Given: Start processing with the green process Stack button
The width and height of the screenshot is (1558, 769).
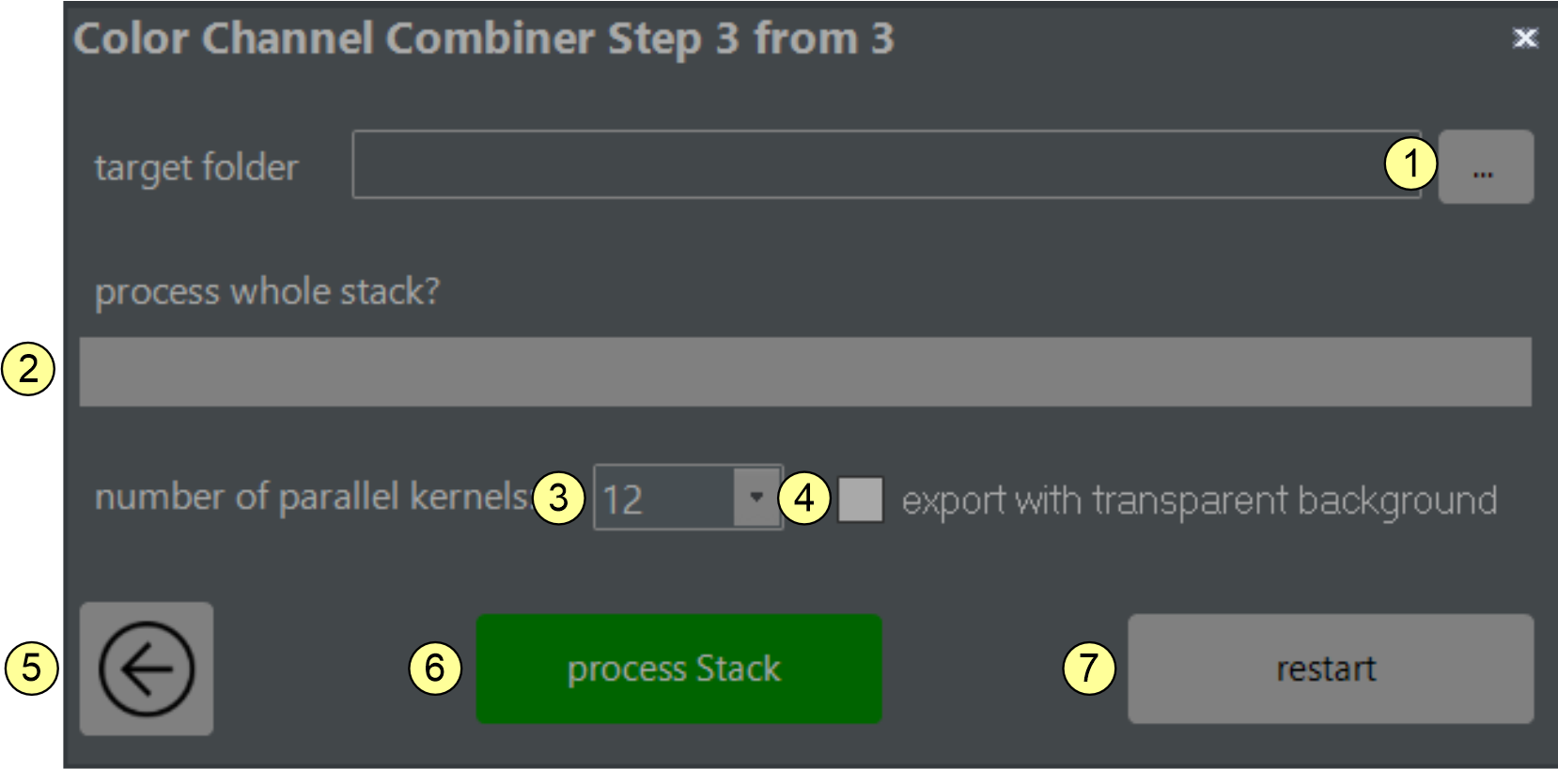Looking at the screenshot, I should (678, 669).
